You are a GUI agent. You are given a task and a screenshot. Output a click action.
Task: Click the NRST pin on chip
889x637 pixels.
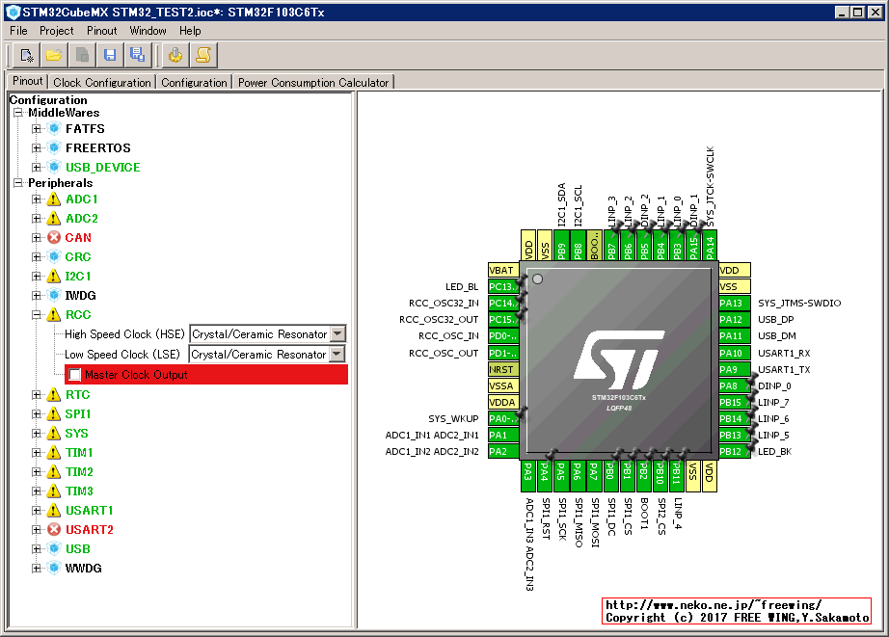tap(503, 369)
